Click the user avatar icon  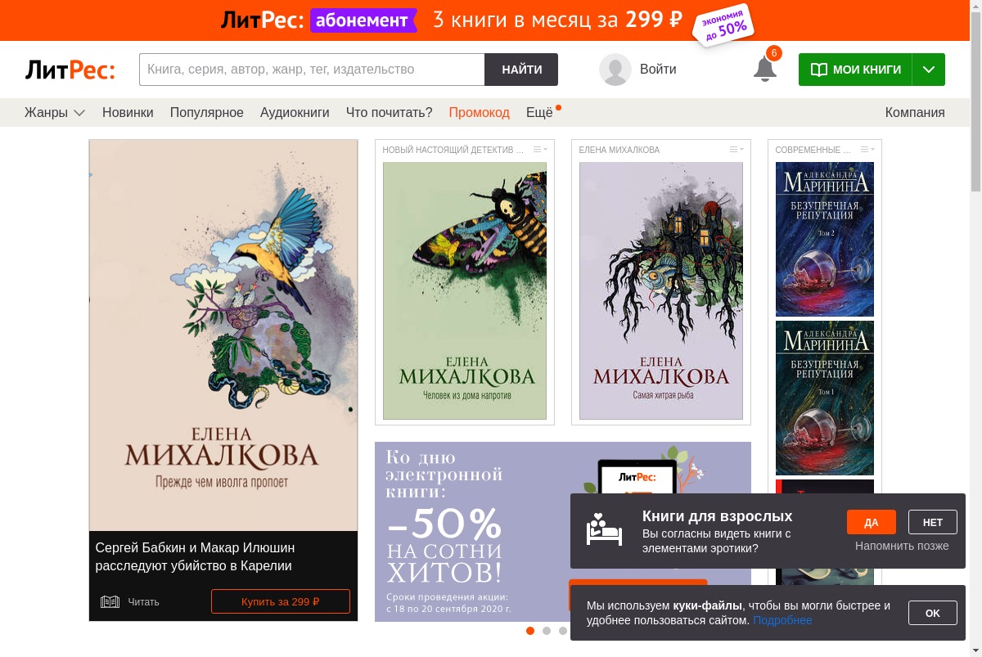pyautogui.click(x=615, y=70)
